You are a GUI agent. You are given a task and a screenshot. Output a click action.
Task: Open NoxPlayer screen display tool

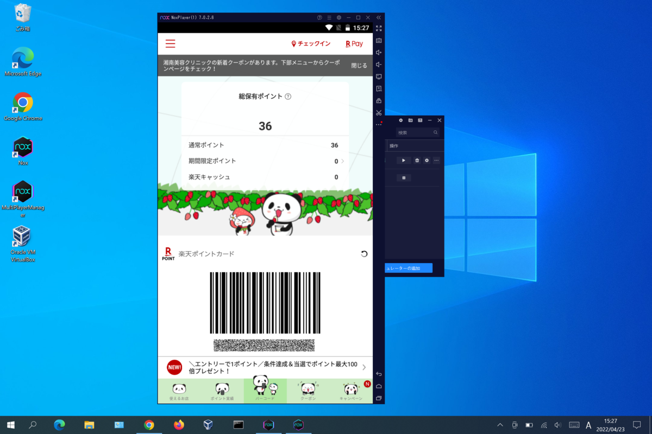[379, 76]
